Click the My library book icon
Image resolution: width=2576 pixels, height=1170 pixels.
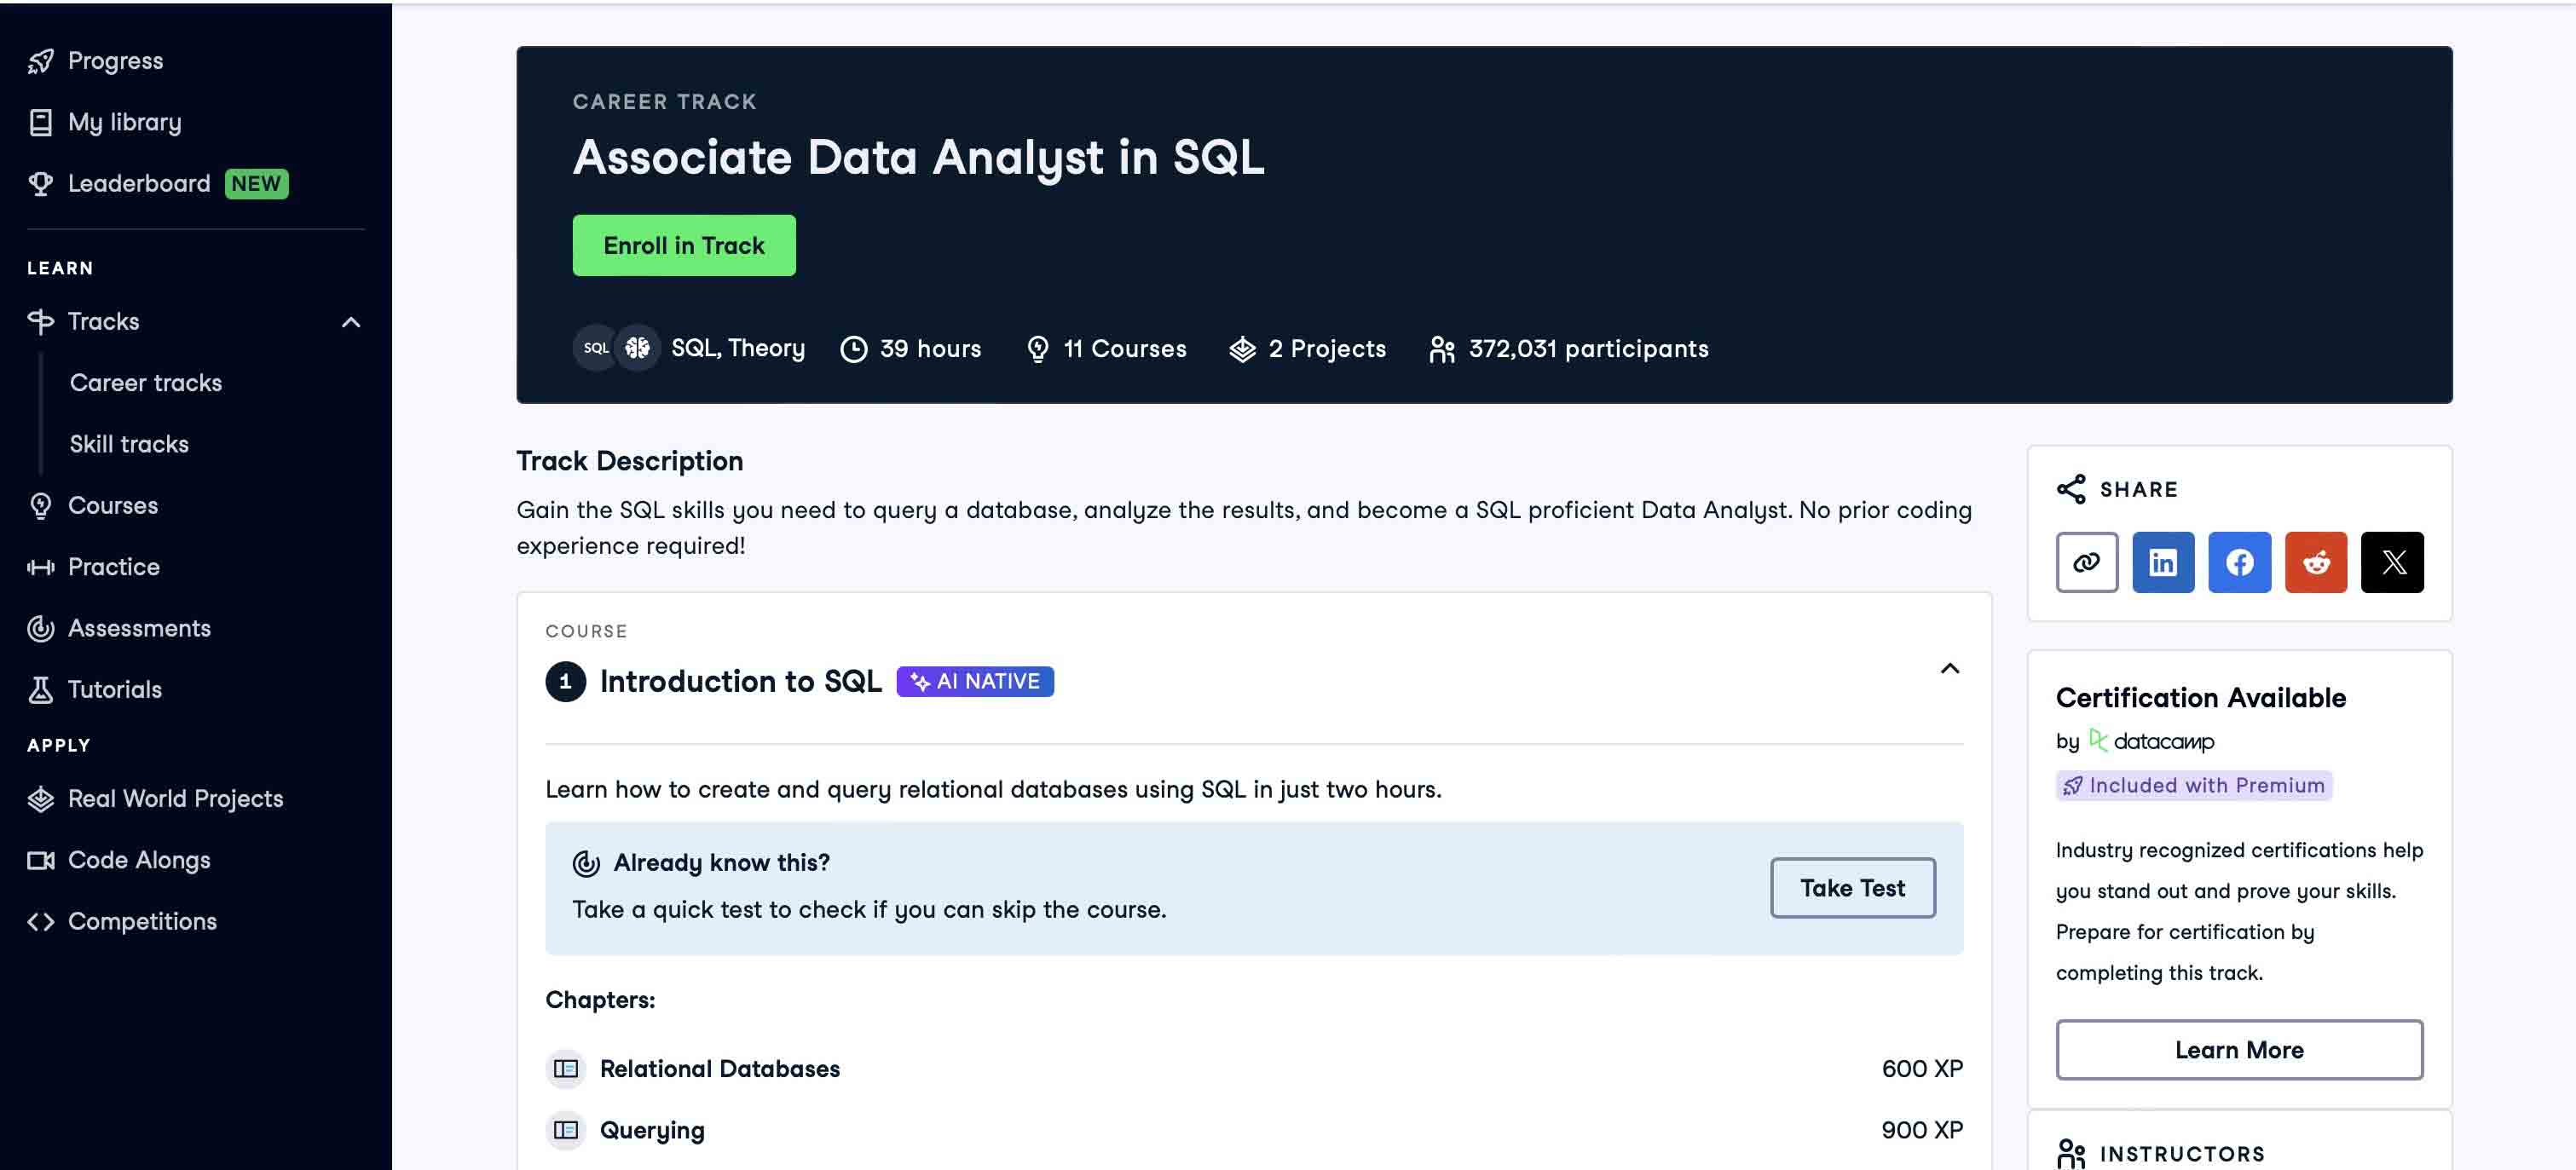pos(41,122)
